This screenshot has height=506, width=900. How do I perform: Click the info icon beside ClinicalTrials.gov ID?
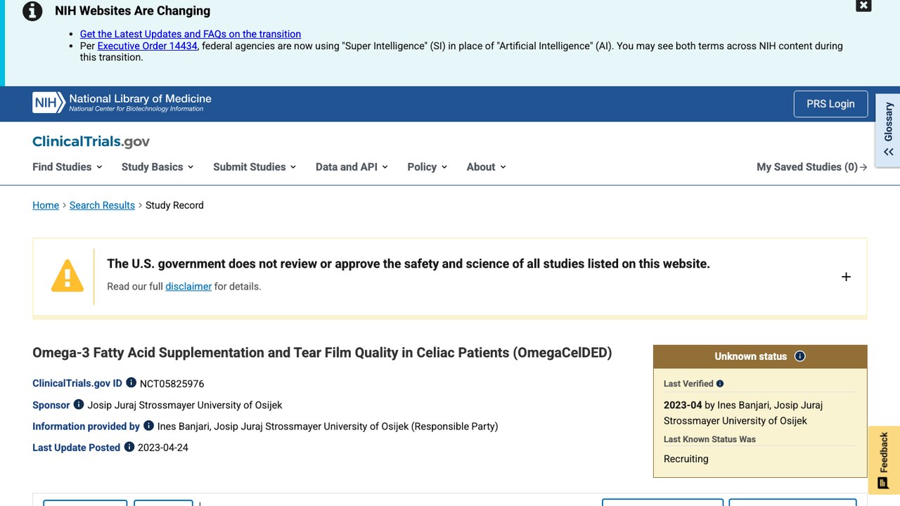[131, 383]
